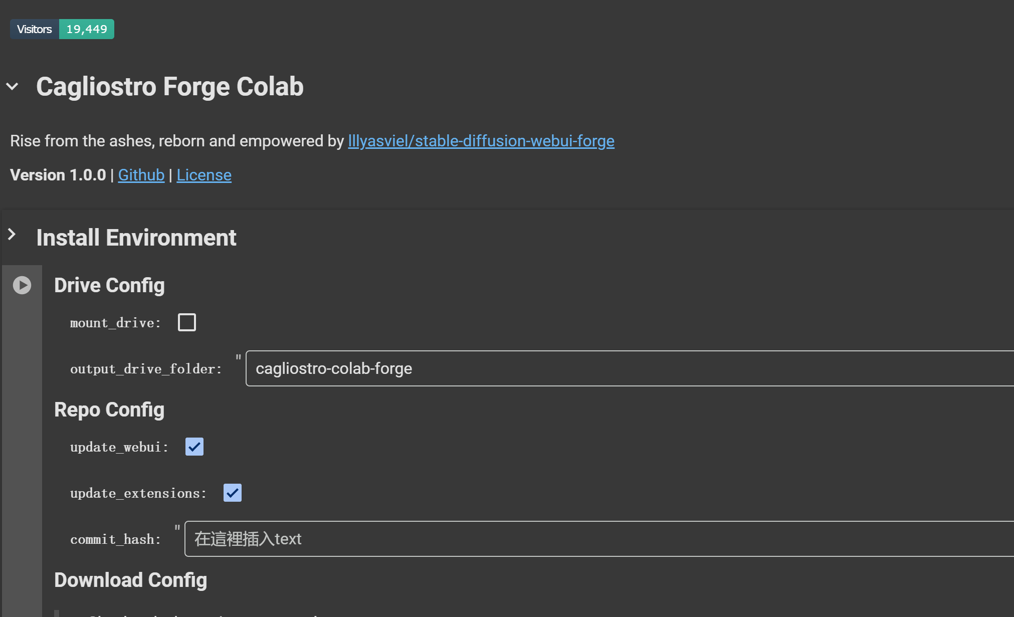
Task: Click the Install Environment heading
Action: 136,238
